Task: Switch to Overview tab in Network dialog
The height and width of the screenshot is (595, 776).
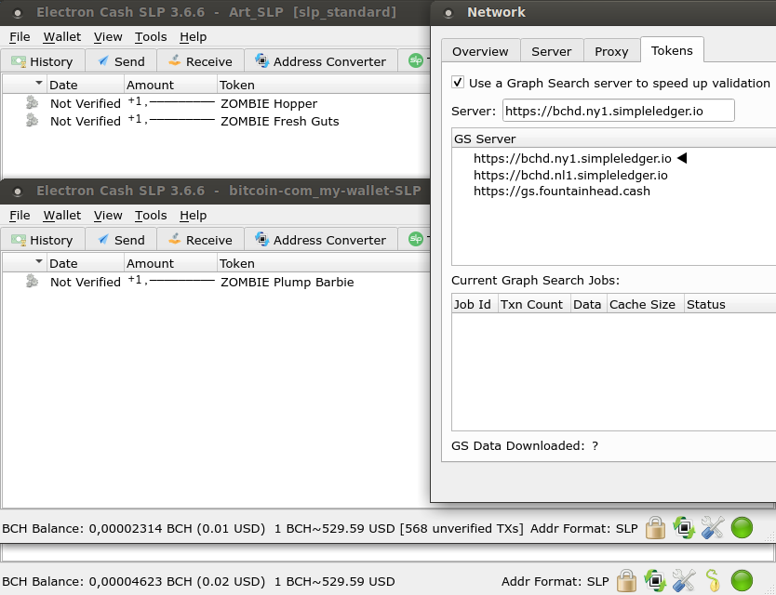Action: [x=480, y=51]
